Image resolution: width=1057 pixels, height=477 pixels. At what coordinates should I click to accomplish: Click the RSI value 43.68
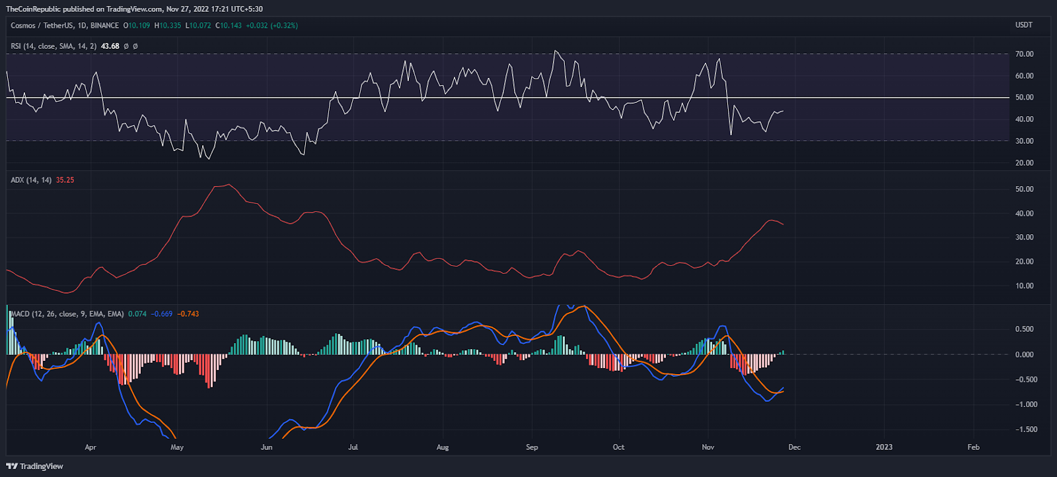coord(110,46)
